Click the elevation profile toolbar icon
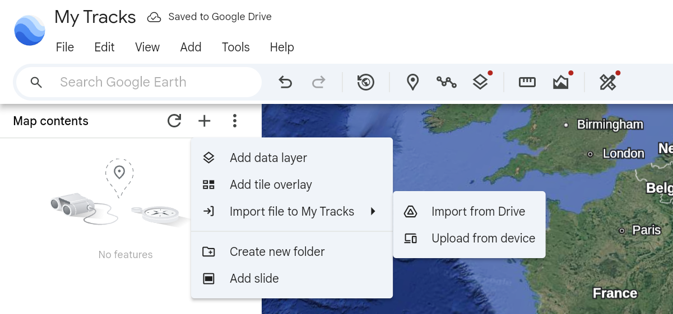Image resolution: width=673 pixels, height=314 pixels. [560, 83]
